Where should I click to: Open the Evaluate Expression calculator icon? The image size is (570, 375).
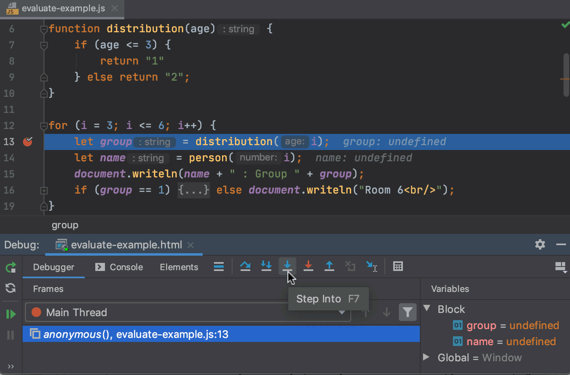point(398,266)
